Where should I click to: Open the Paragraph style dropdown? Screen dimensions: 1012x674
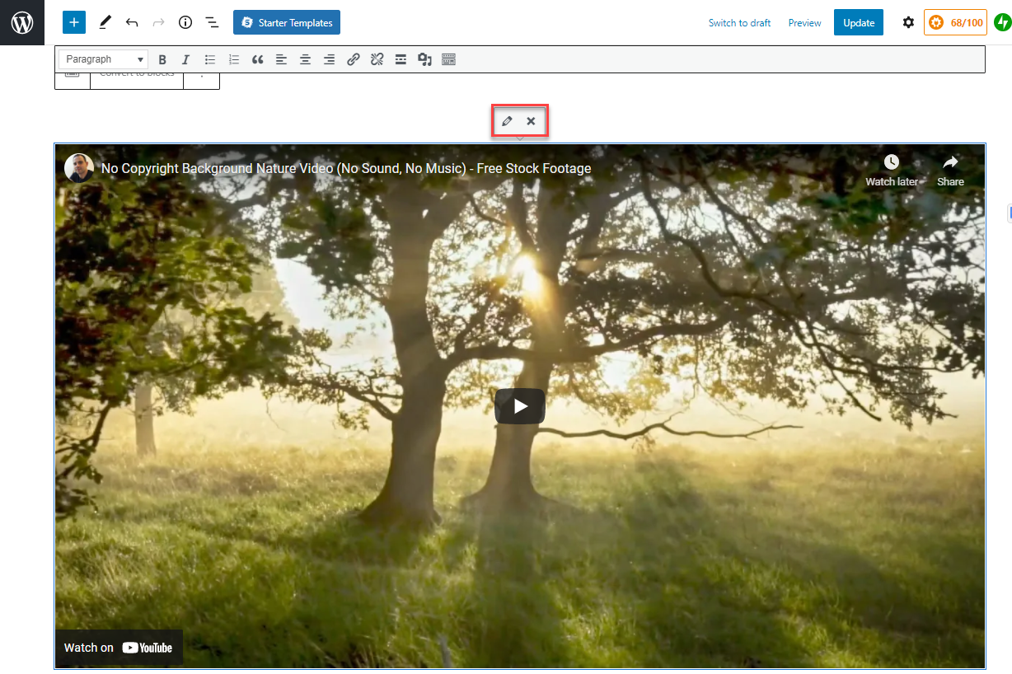pyautogui.click(x=102, y=59)
